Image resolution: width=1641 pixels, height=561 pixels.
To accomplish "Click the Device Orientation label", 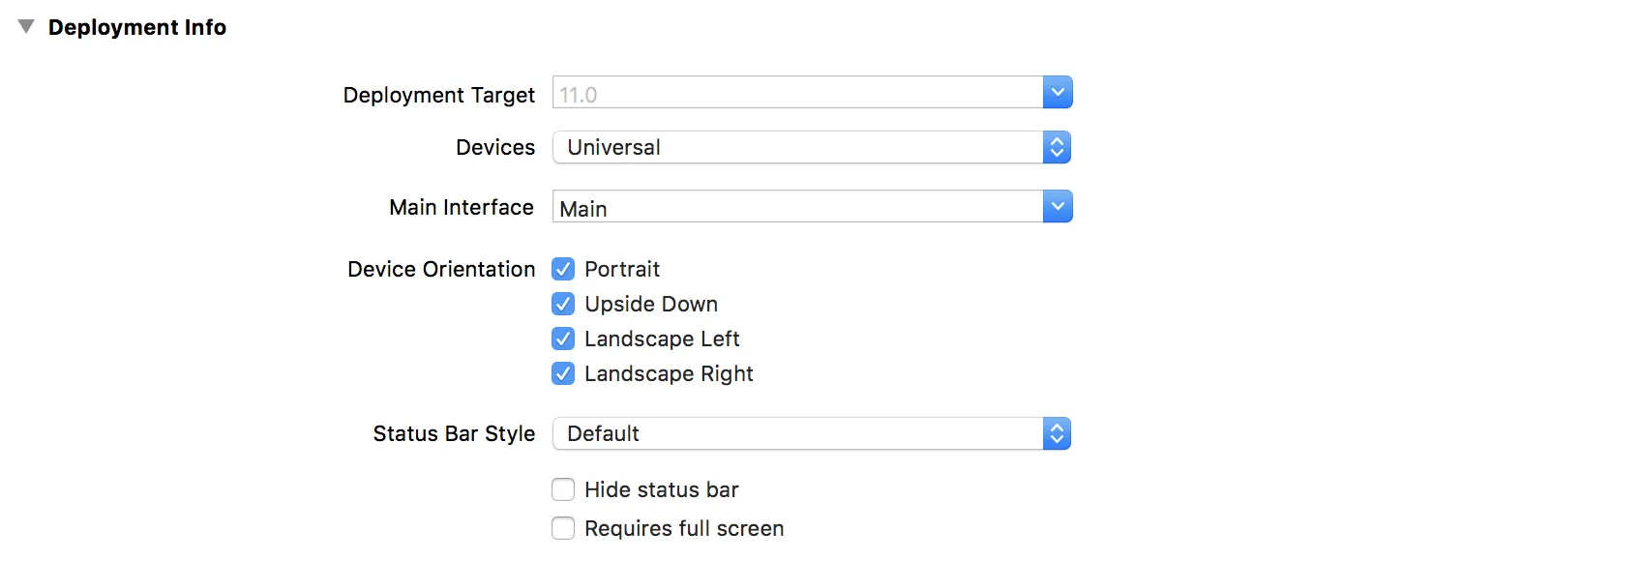I will click(441, 269).
